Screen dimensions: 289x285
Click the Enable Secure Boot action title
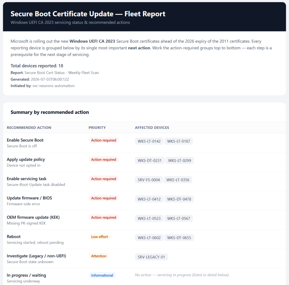[25, 140]
